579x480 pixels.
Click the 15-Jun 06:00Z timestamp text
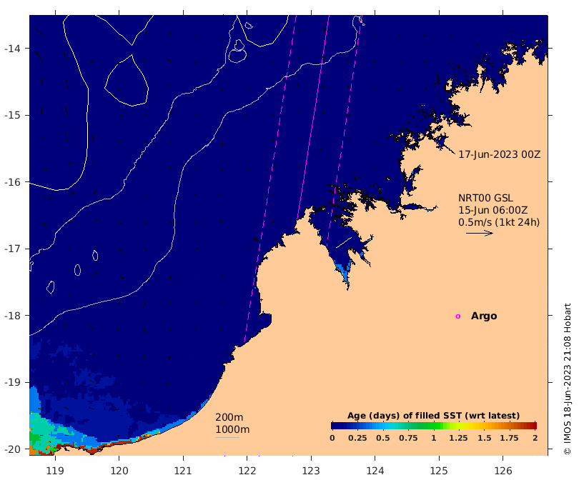(x=493, y=210)
